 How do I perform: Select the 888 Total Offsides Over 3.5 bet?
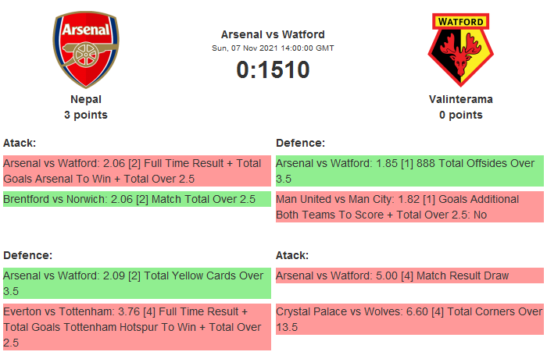(x=409, y=171)
